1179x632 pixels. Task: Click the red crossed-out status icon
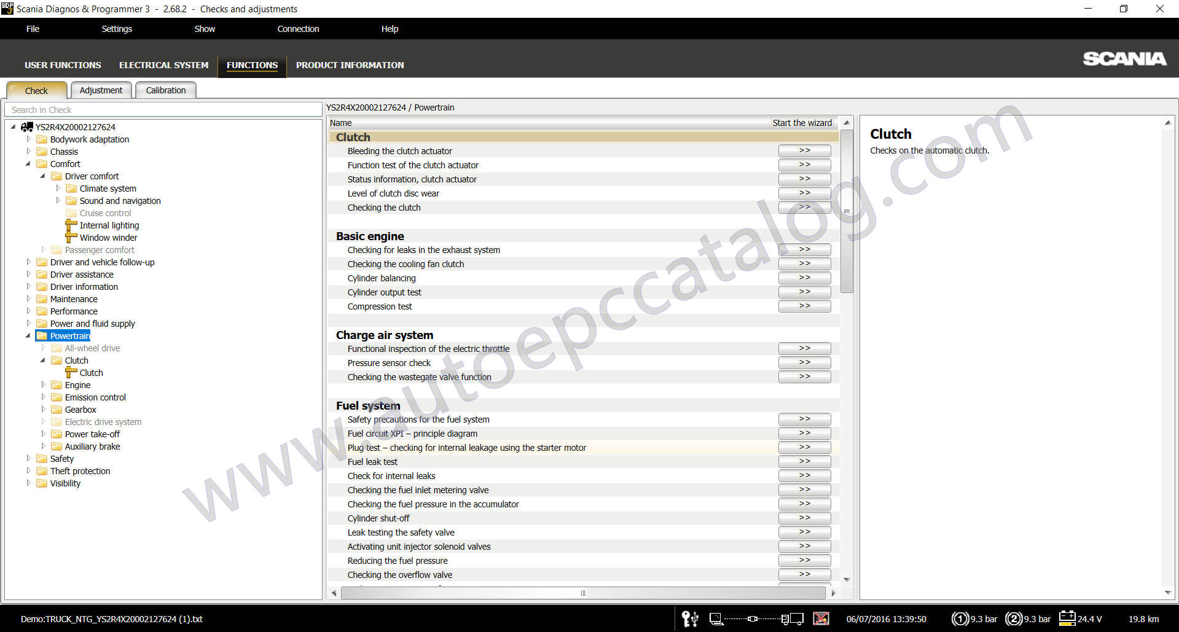[821, 618]
